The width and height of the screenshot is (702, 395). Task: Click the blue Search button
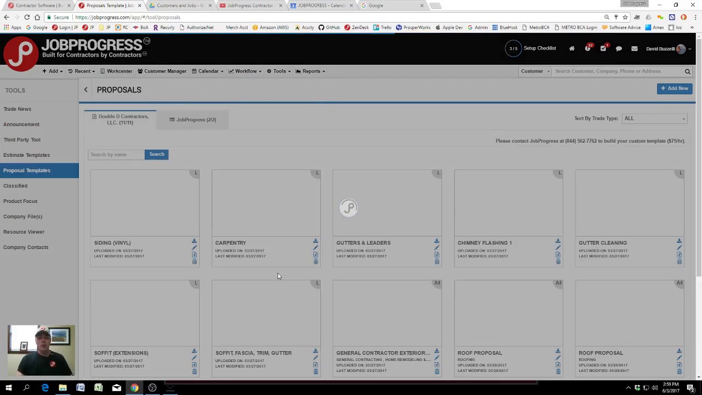click(156, 154)
